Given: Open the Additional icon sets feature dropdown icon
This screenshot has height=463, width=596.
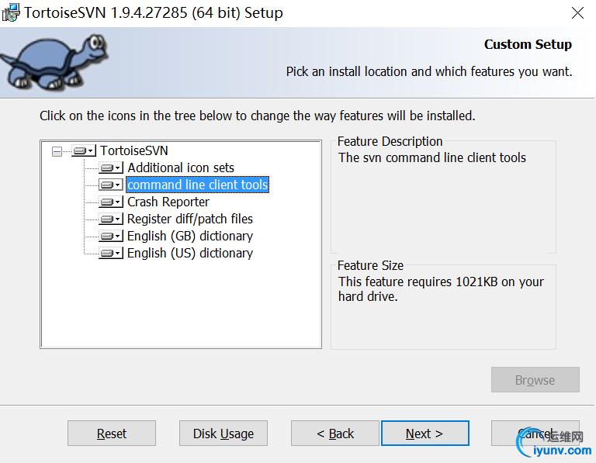Looking at the screenshot, I should click(111, 168).
